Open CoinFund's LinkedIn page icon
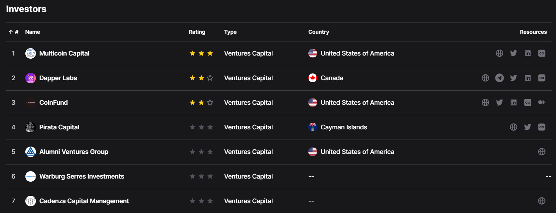 pos(513,103)
